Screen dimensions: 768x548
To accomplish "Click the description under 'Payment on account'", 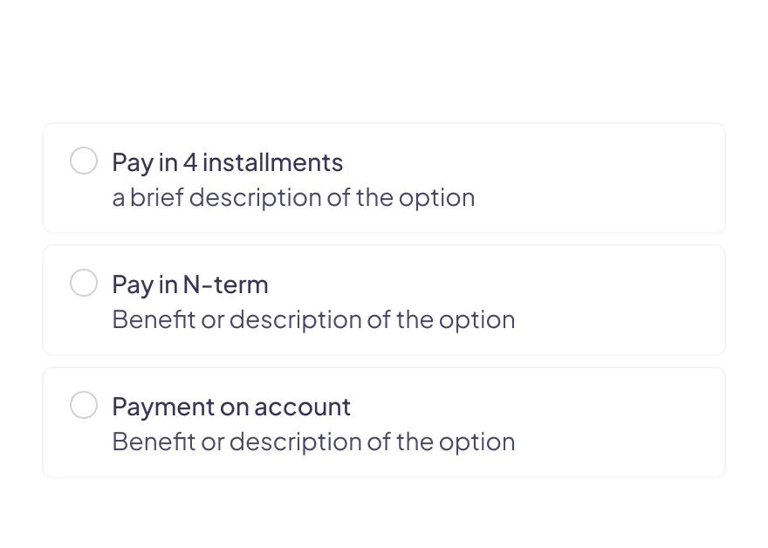I will (313, 442).
